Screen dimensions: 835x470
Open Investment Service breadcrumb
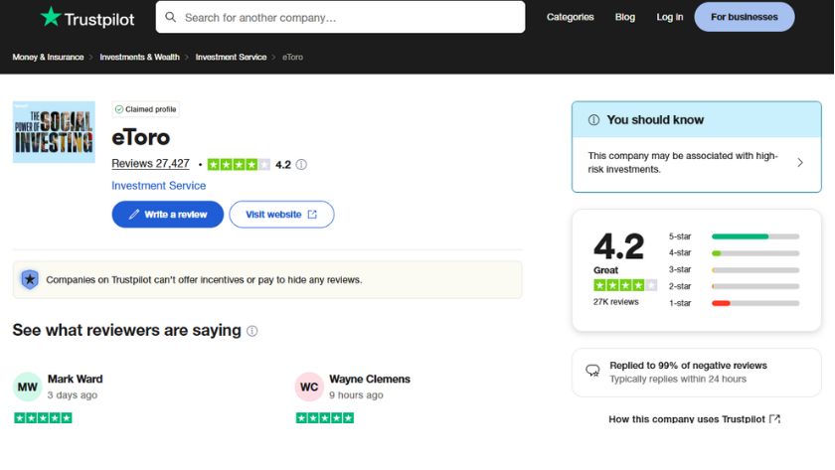point(231,57)
